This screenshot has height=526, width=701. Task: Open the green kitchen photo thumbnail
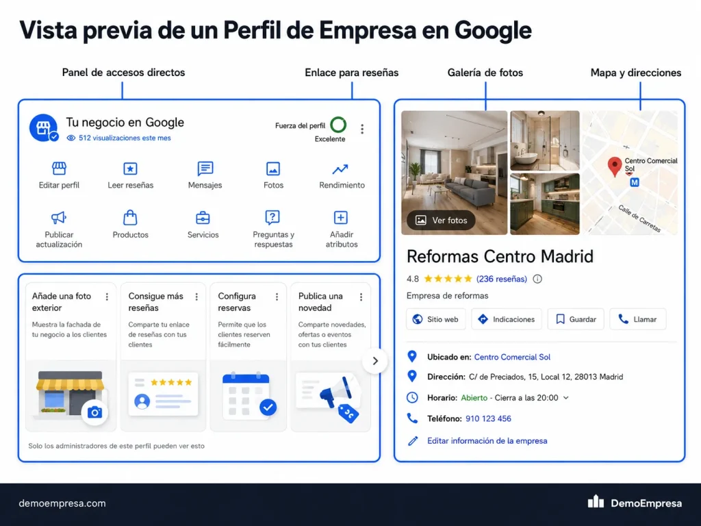(x=545, y=204)
